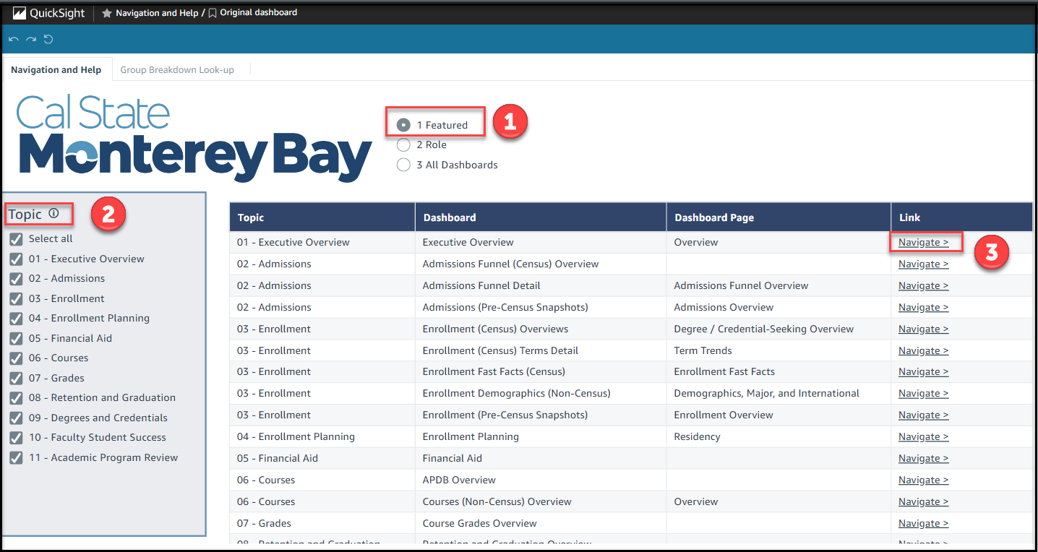Toggle the 03 - Enrollment checkbox
Image resolution: width=1038 pixels, height=552 pixels.
click(16, 298)
